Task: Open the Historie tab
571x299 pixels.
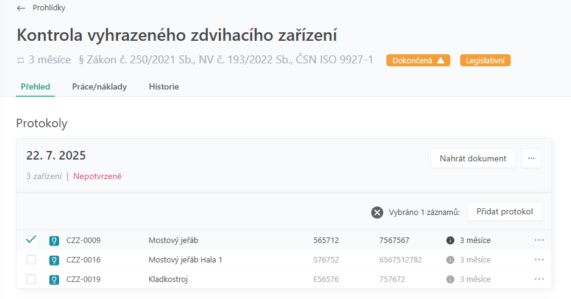Action: [x=164, y=86]
